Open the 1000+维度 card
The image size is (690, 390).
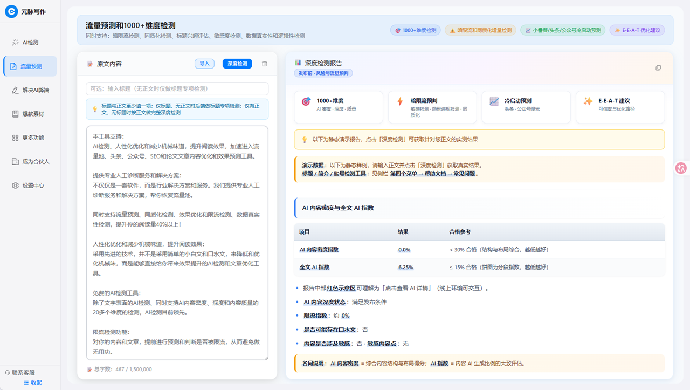coord(339,107)
